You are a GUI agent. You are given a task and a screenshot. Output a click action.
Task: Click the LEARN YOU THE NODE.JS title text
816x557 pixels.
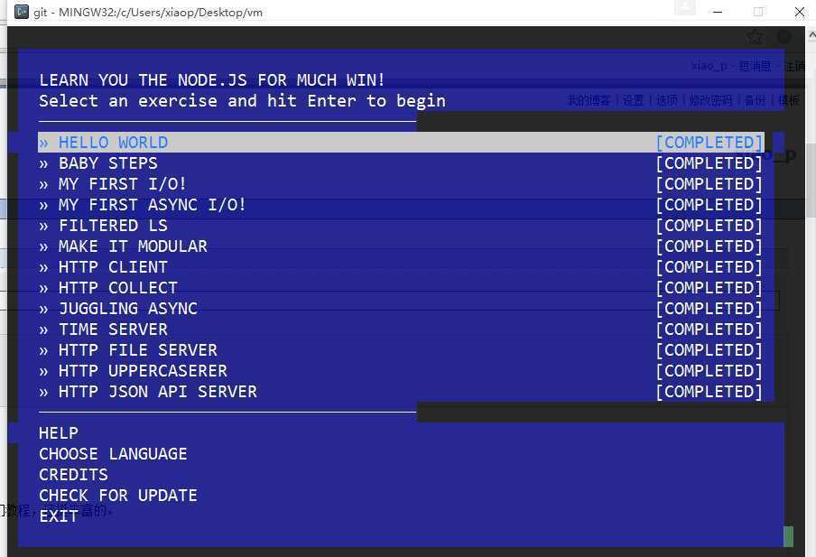pos(212,80)
